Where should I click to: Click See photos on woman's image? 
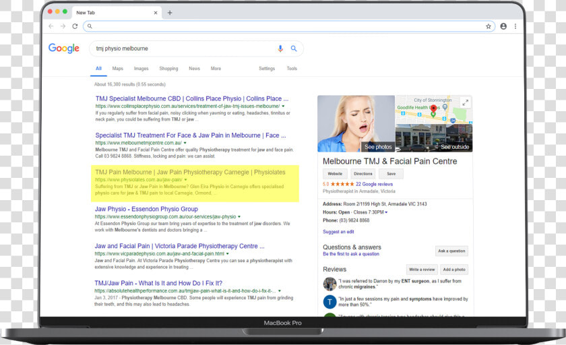coord(378,147)
